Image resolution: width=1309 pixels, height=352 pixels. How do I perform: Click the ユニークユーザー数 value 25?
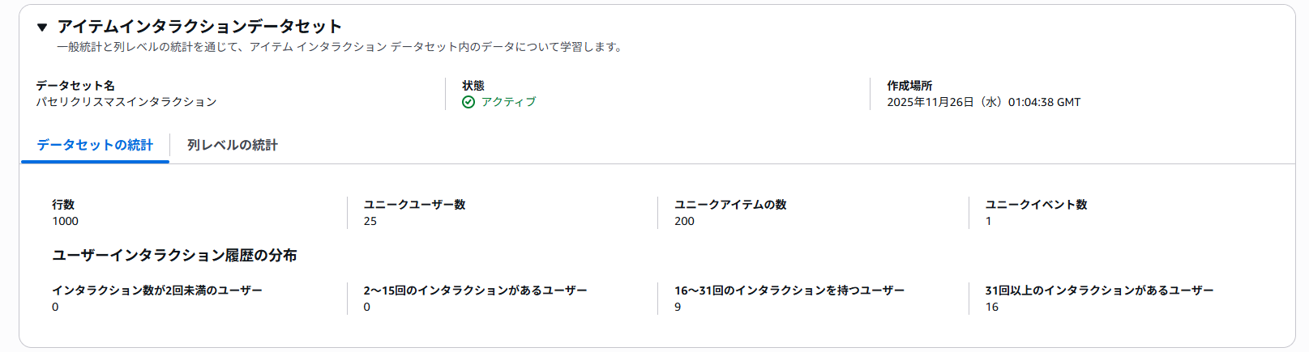tap(370, 221)
